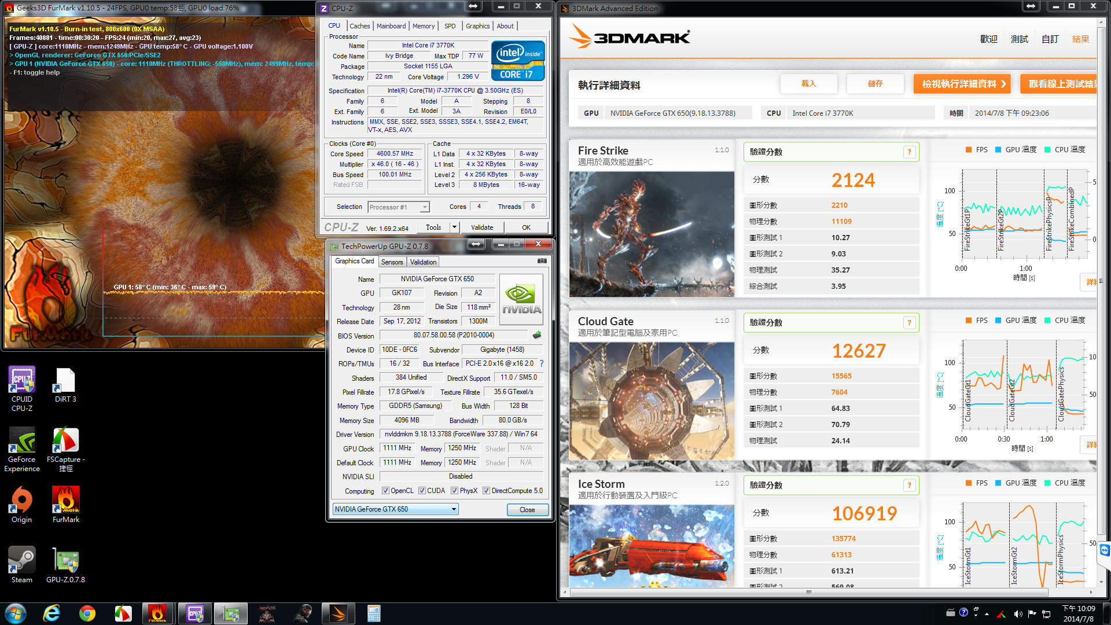
Task: Expand the Tools dropdown arrow in CPU-Z
Action: point(454,227)
